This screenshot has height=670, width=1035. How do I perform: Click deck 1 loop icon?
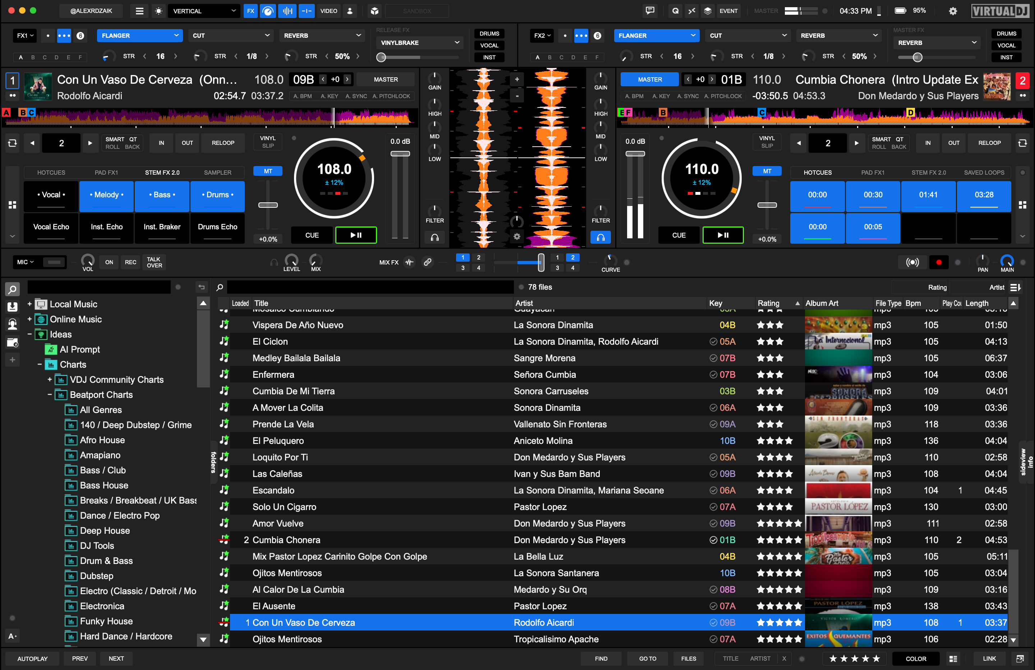click(12, 143)
